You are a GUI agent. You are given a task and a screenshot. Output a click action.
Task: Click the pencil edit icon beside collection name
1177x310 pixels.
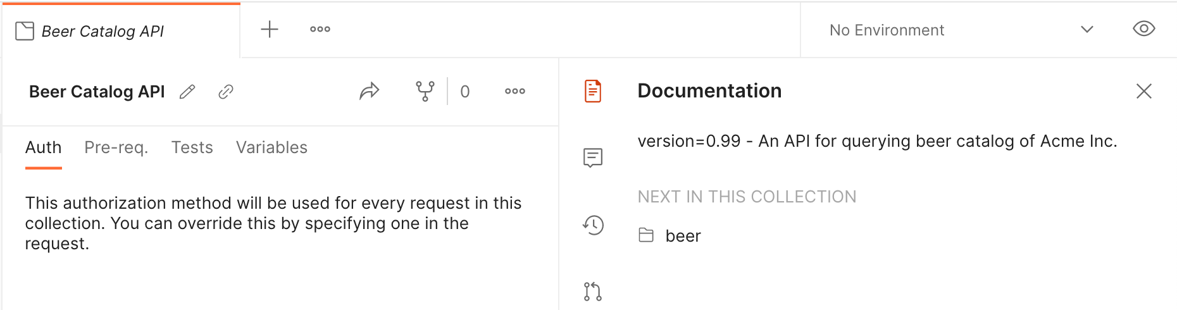187,92
